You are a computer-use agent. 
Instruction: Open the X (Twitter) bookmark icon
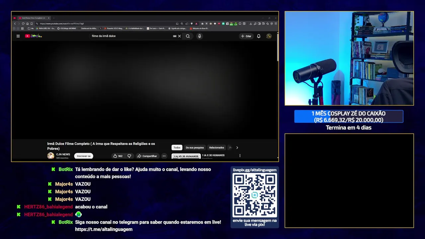tap(101, 29)
